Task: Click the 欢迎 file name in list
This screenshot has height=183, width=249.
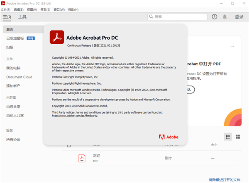Action: 97,155
